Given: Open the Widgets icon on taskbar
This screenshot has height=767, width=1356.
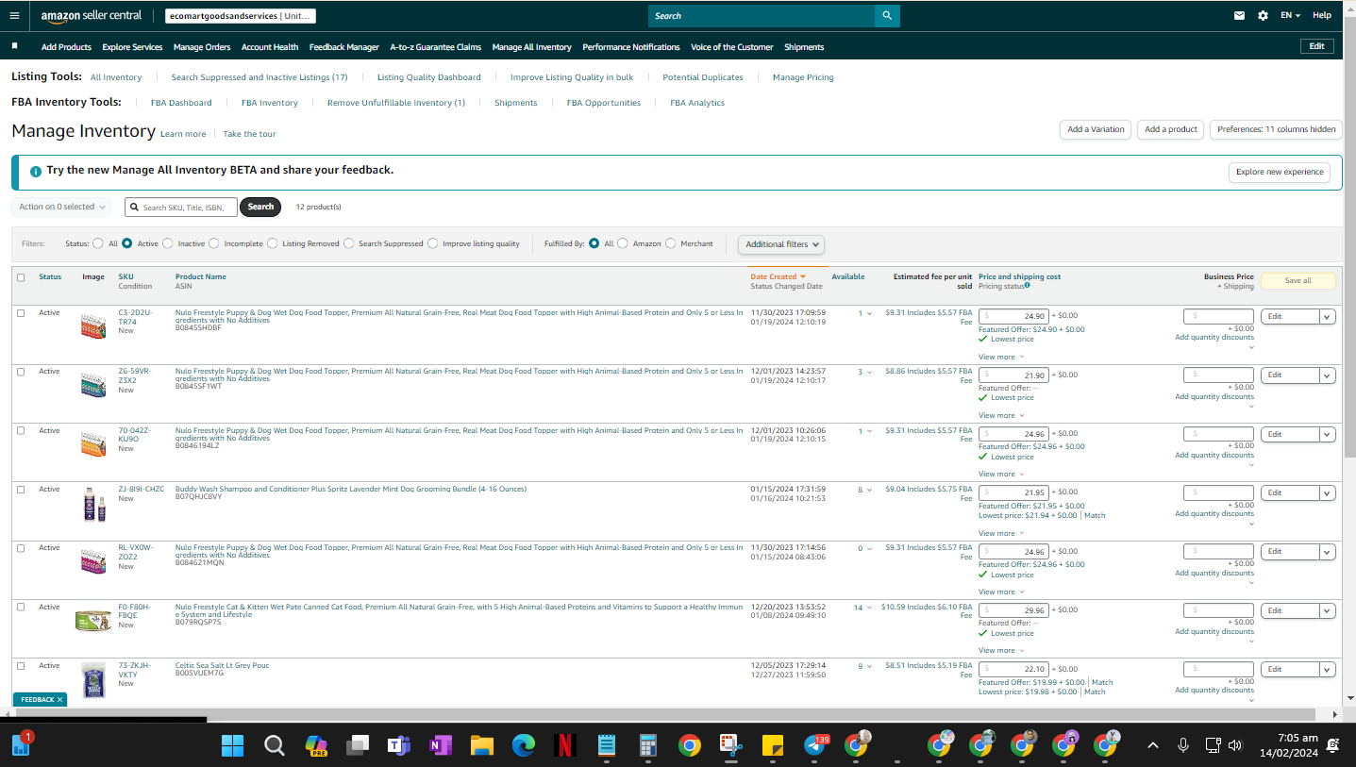Looking at the screenshot, I should tap(21, 745).
